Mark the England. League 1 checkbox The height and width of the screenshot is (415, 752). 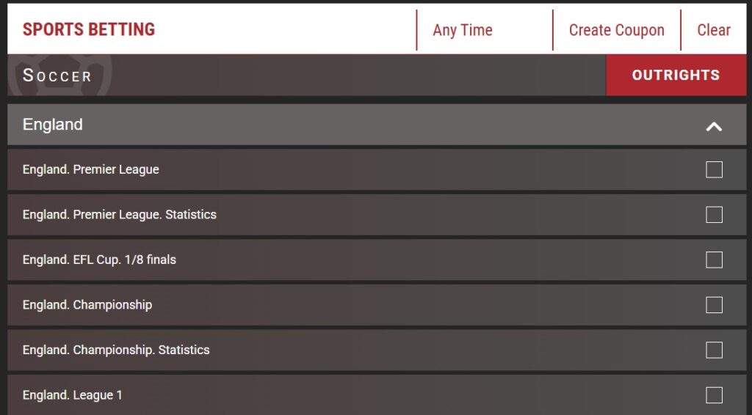(714, 395)
